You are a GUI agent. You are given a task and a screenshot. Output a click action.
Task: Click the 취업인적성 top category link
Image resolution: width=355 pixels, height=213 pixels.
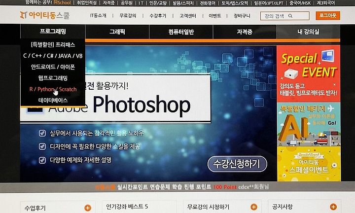(86, 3)
